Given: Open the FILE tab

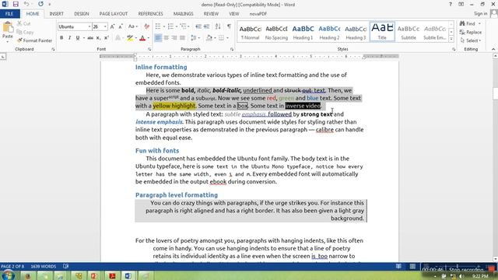Looking at the screenshot, I should point(9,14).
